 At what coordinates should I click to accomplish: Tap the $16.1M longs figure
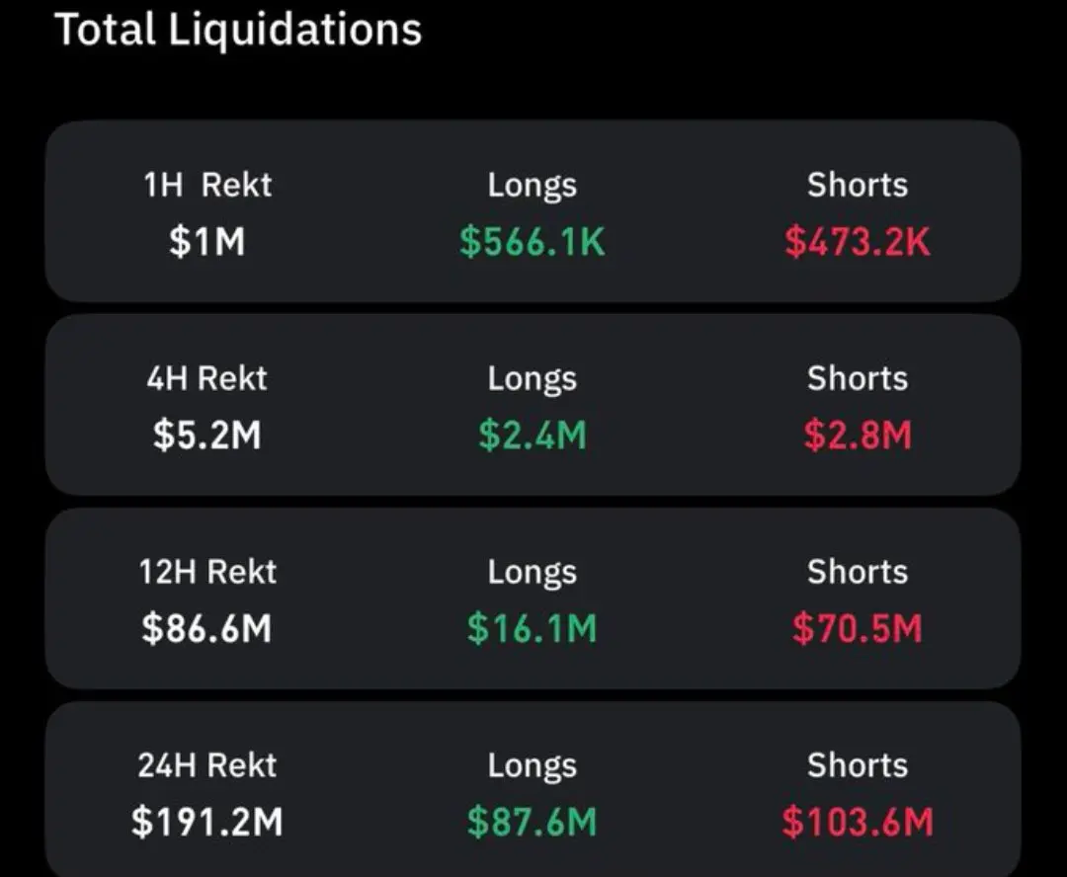(x=532, y=629)
